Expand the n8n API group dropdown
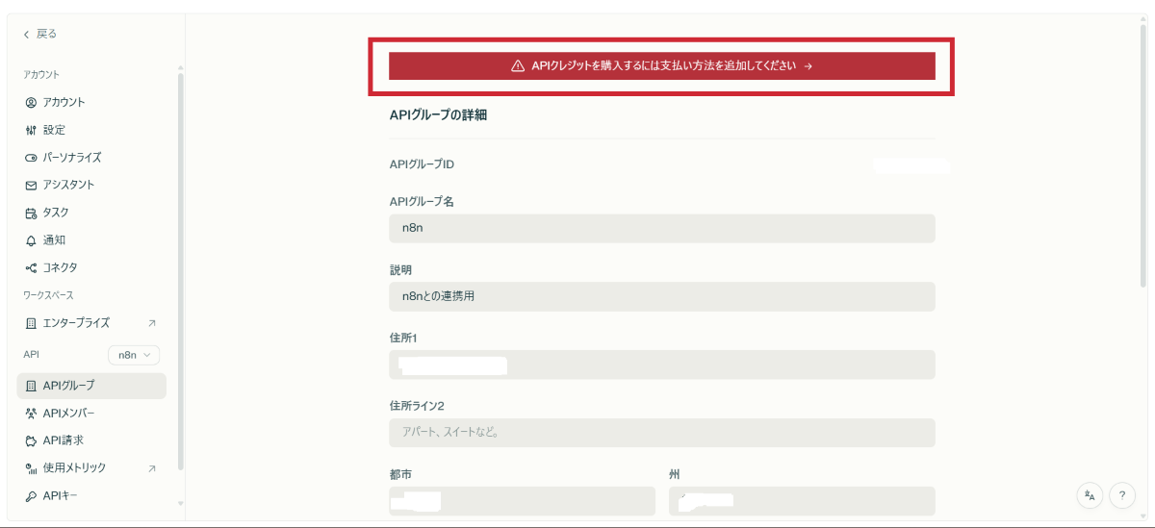Image resolution: width=1155 pixels, height=528 pixels. coord(134,355)
